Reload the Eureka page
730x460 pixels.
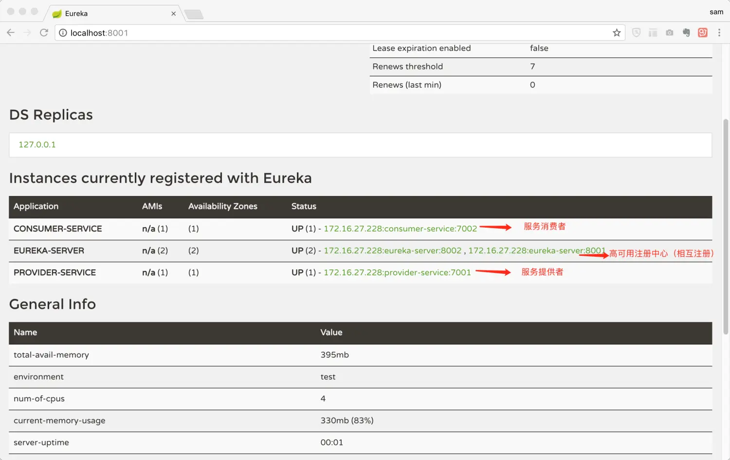point(44,33)
